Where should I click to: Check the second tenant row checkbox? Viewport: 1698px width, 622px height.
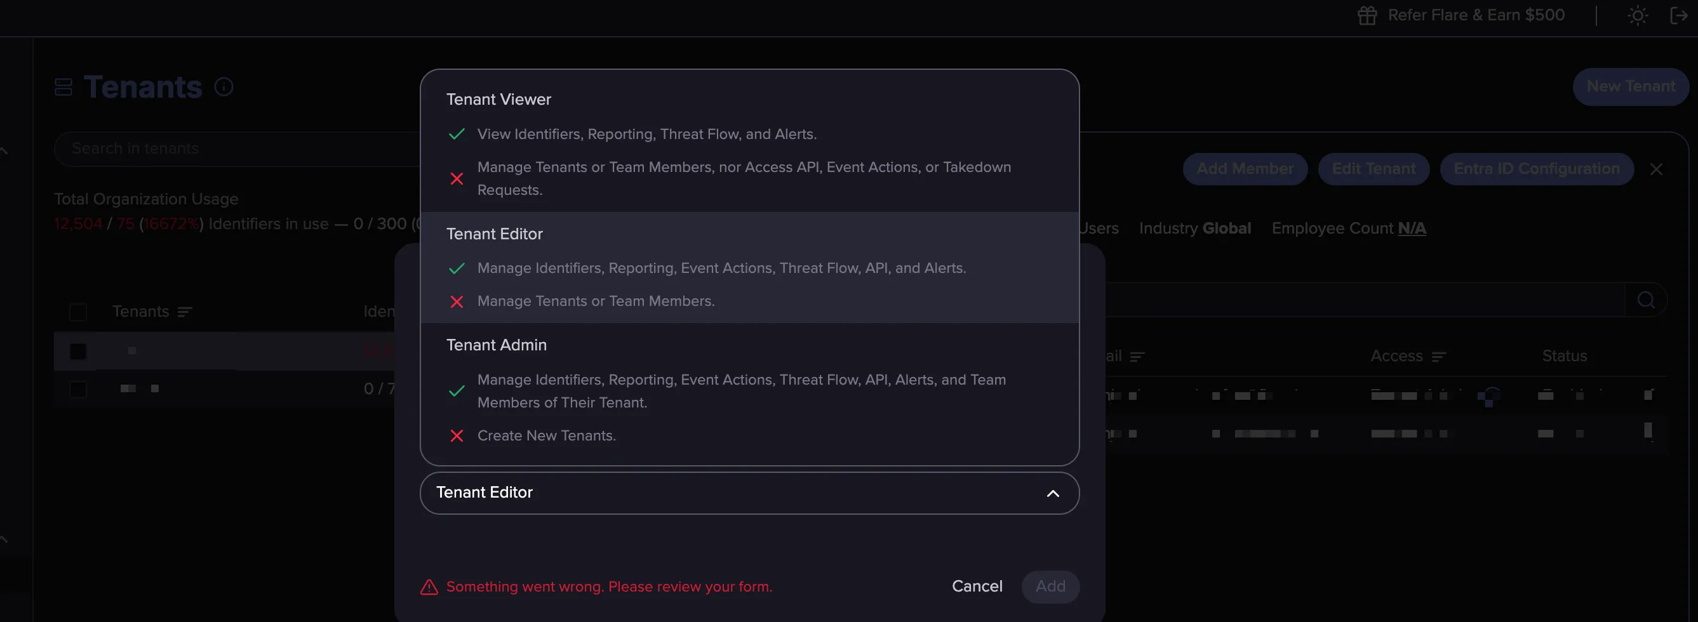coord(77,390)
